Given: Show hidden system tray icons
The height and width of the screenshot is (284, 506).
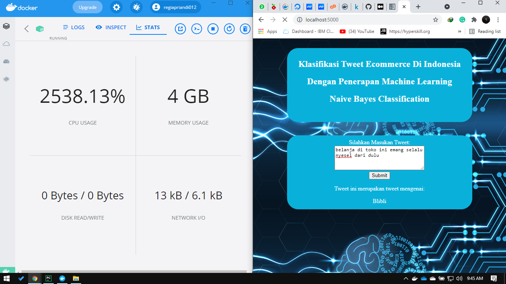Looking at the screenshot, I should pos(406,278).
